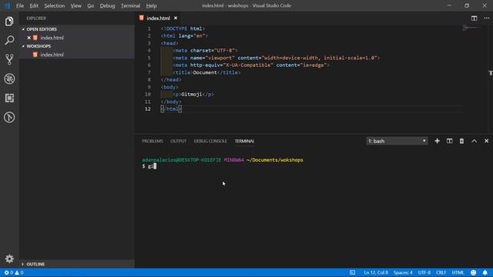Open the editor More Actions ellipsis
493x277 pixels.
(486, 18)
